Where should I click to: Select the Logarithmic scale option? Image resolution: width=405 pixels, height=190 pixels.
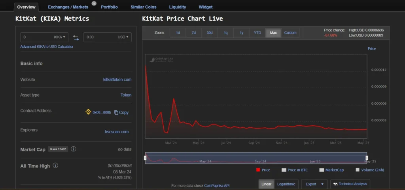coord(286,184)
